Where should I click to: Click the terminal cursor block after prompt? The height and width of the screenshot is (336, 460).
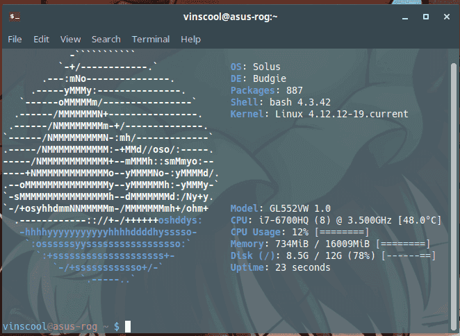[x=128, y=326]
